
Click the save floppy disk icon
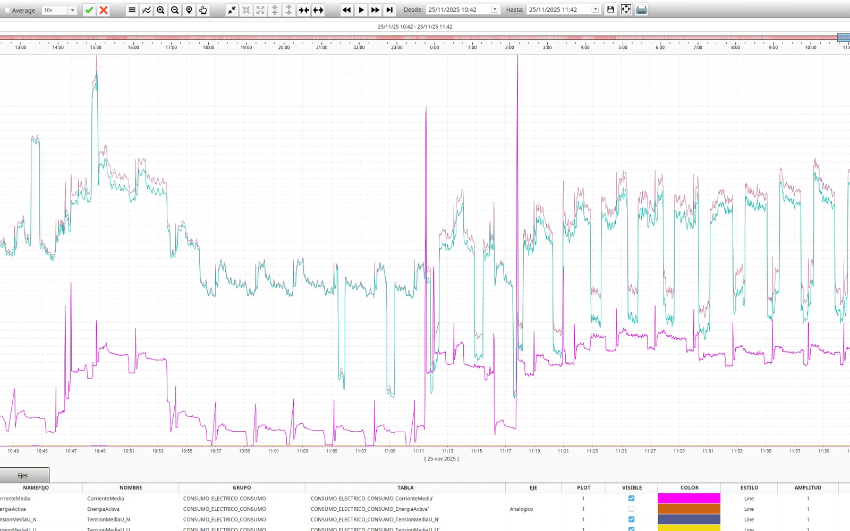tap(610, 10)
